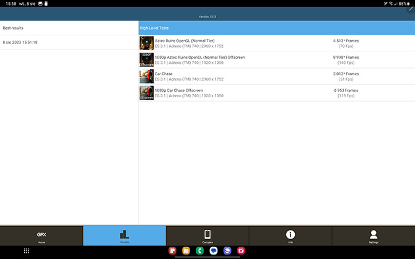415x259 pixels.
Task: Open the Compare tab
Action: [x=207, y=235]
